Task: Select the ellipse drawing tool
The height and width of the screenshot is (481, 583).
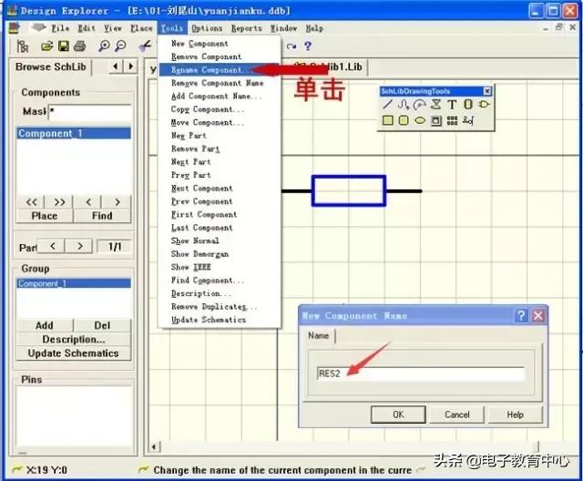Action: point(420,120)
